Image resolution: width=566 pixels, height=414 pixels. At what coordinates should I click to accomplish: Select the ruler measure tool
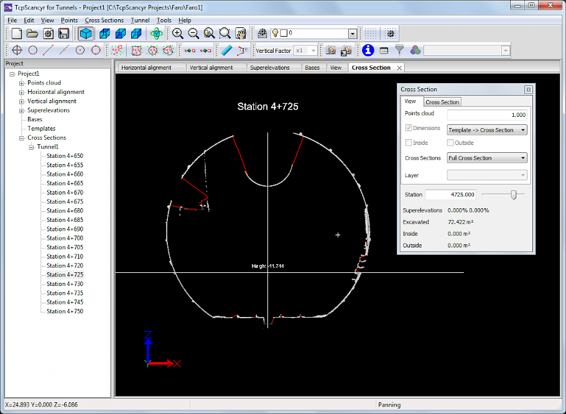[x=226, y=50]
